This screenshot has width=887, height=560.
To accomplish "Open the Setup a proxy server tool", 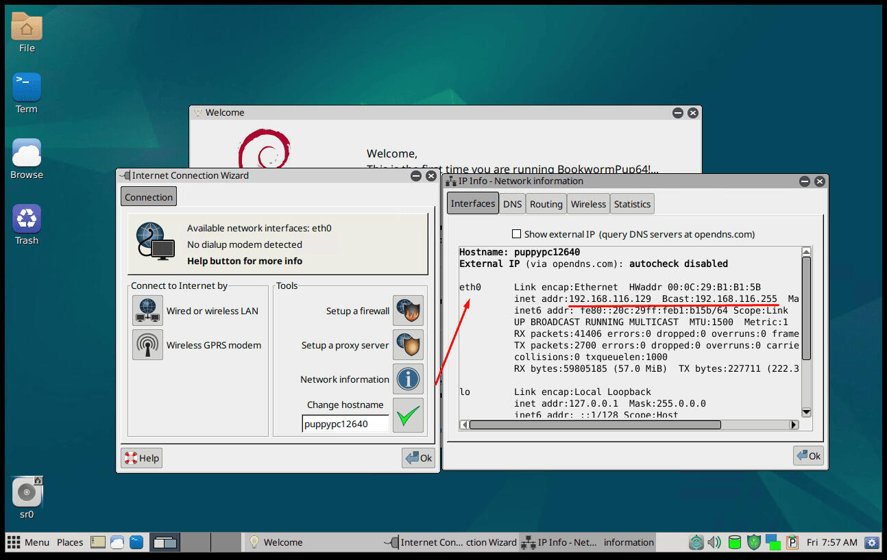I will (x=408, y=345).
